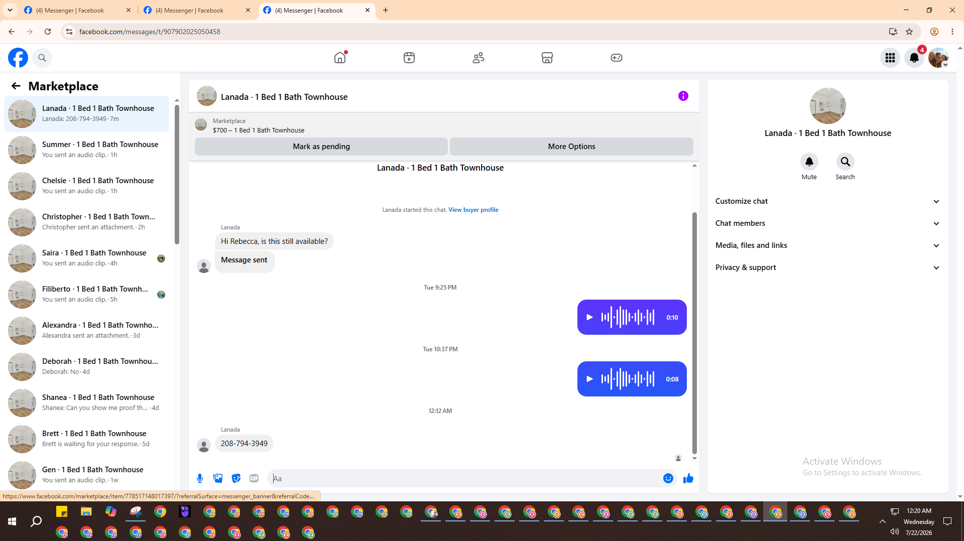964x541 pixels.
Task: Open the Reels video icon
Action: click(x=409, y=58)
